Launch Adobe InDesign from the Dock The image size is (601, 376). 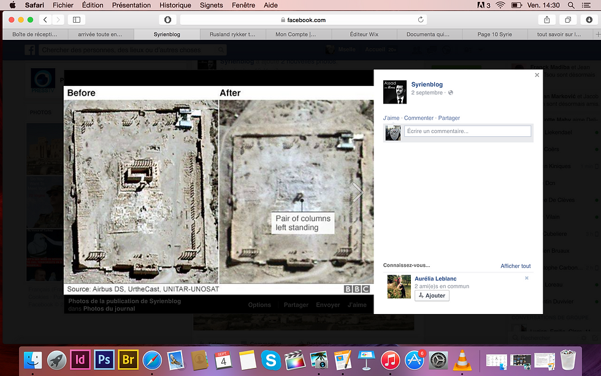click(80, 360)
